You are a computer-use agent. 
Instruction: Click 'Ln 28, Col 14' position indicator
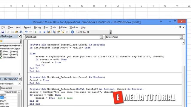click(83, 32)
